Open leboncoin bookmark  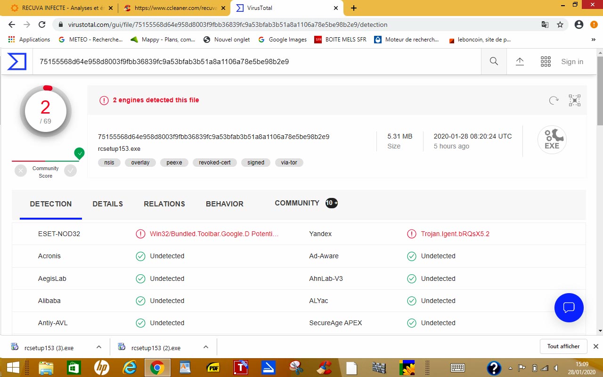tap(480, 40)
